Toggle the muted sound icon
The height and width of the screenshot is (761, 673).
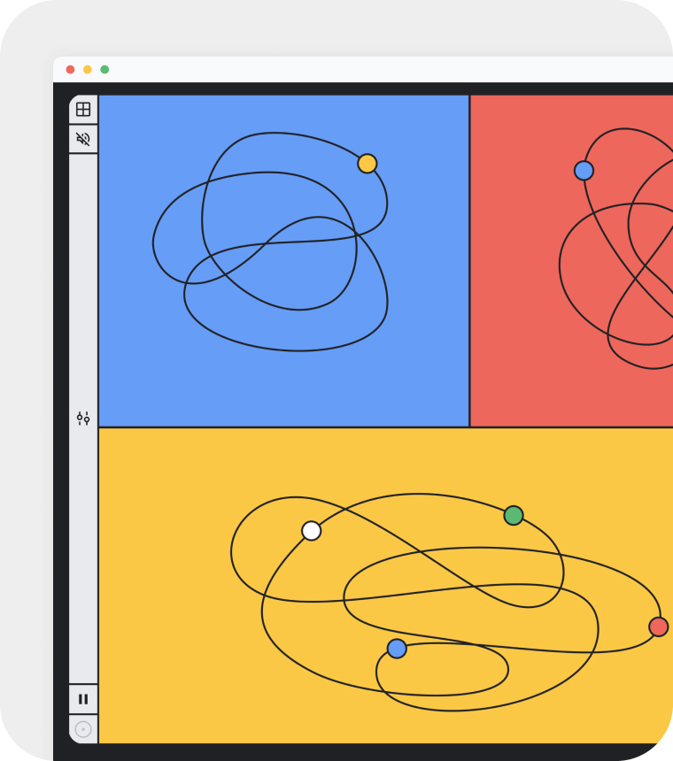click(x=83, y=139)
